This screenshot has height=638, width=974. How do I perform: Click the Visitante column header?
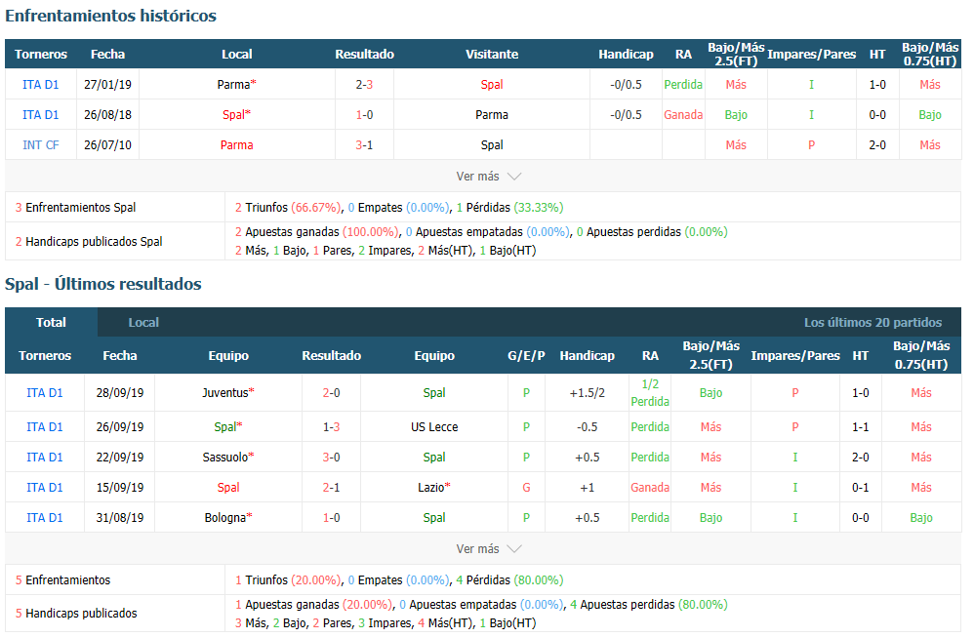coord(492,55)
